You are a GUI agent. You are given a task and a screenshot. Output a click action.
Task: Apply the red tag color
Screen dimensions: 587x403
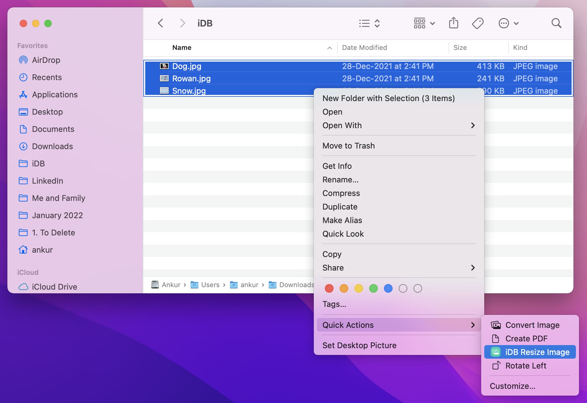click(329, 288)
